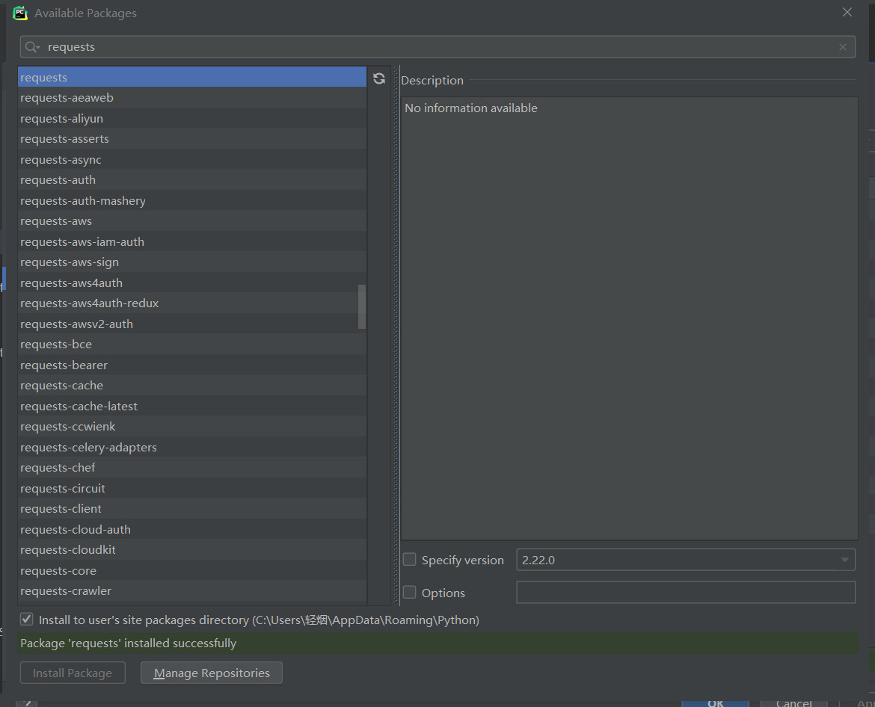The width and height of the screenshot is (875, 707).
Task: Choose requests-async from the list
Action: point(61,159)
